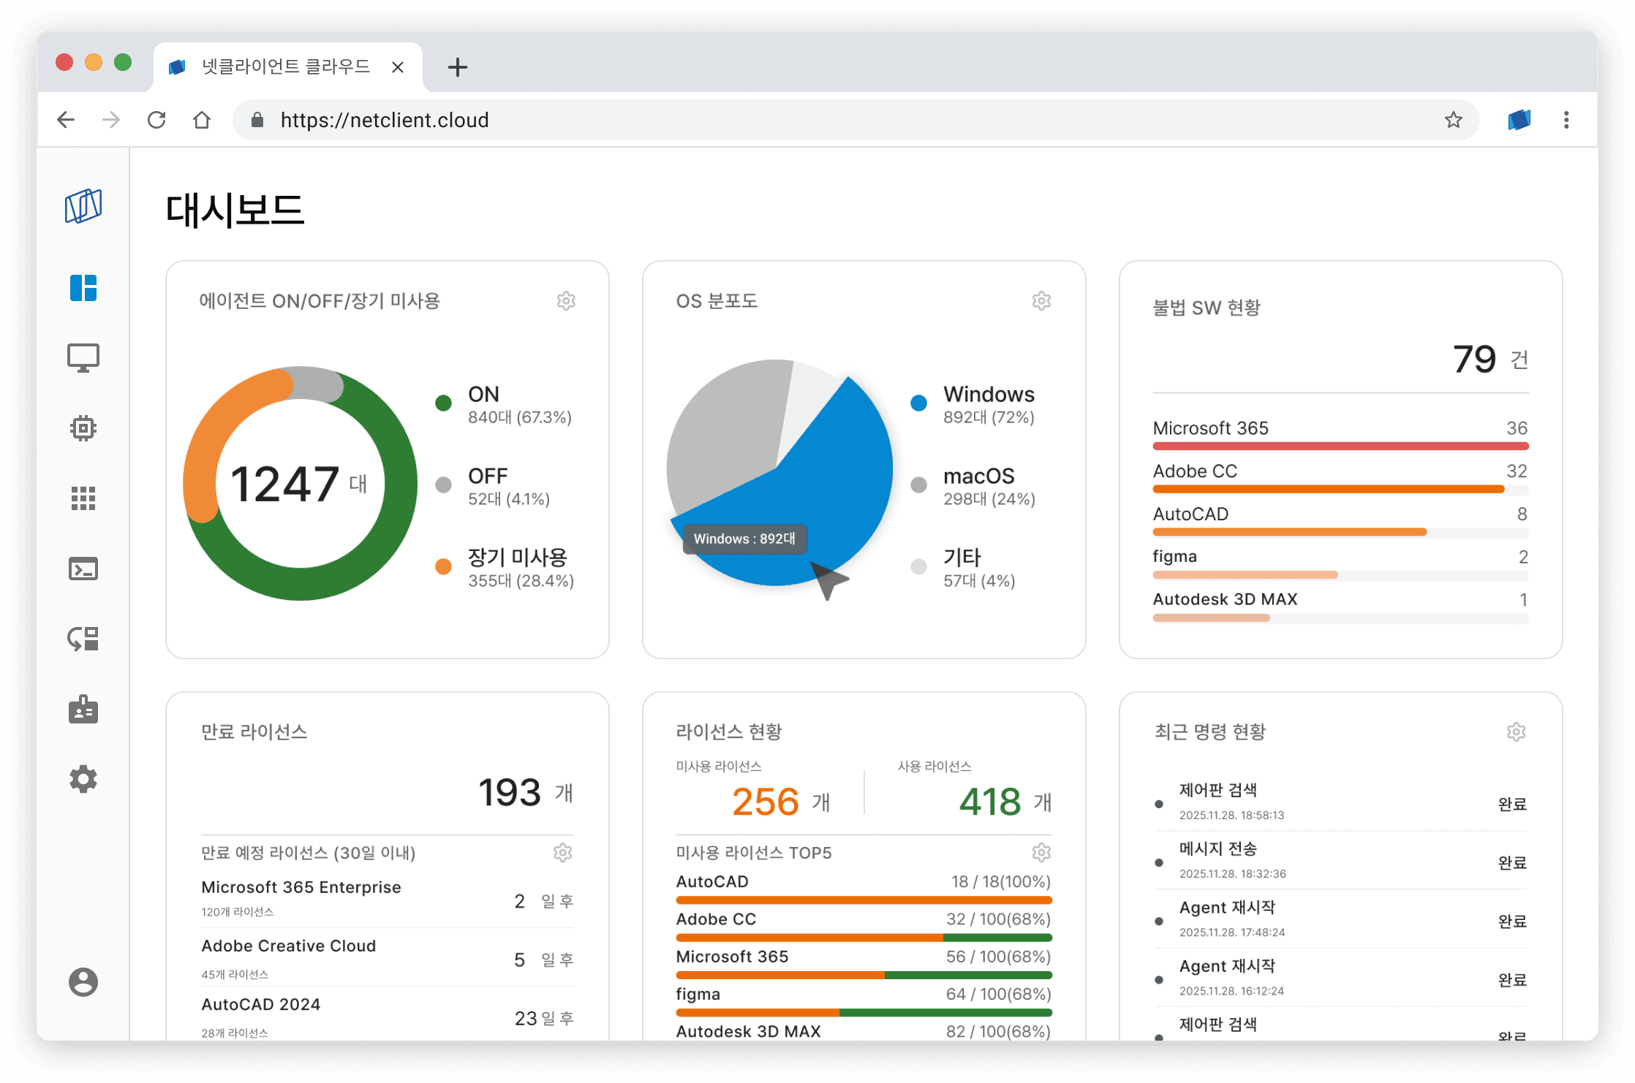Open sidebar settings gear icon

coord(83,779)
